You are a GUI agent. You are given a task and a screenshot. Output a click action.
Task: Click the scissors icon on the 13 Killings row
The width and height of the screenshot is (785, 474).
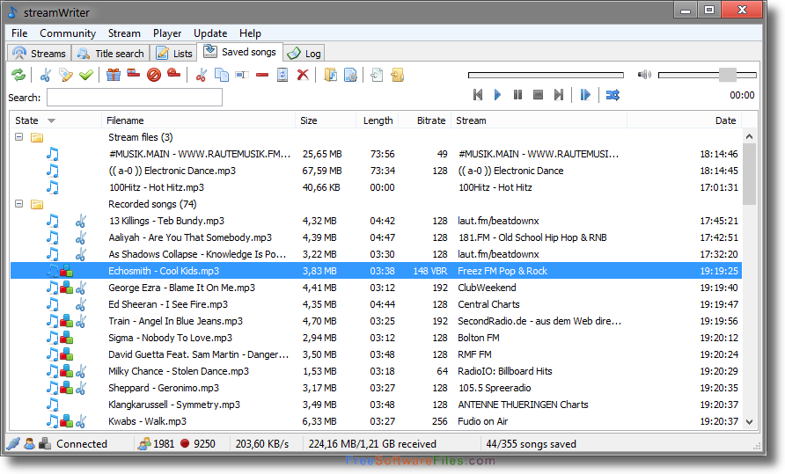(81, 221)
